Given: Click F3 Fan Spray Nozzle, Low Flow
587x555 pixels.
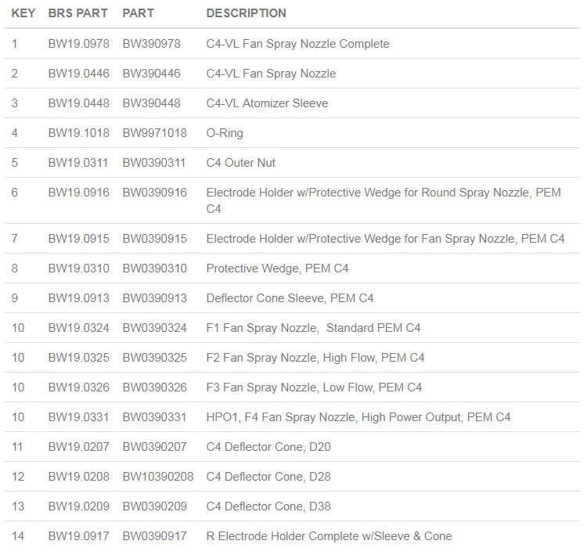Looking at the screenshot, I should 314,387.
